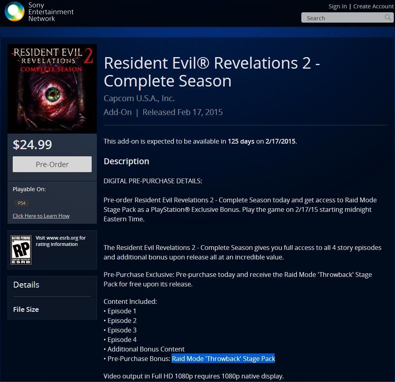Click the highlighted Raid Mode 'Throwback' Stage Pack text
The image size is (395, 382).
click(x=224, y=359)
